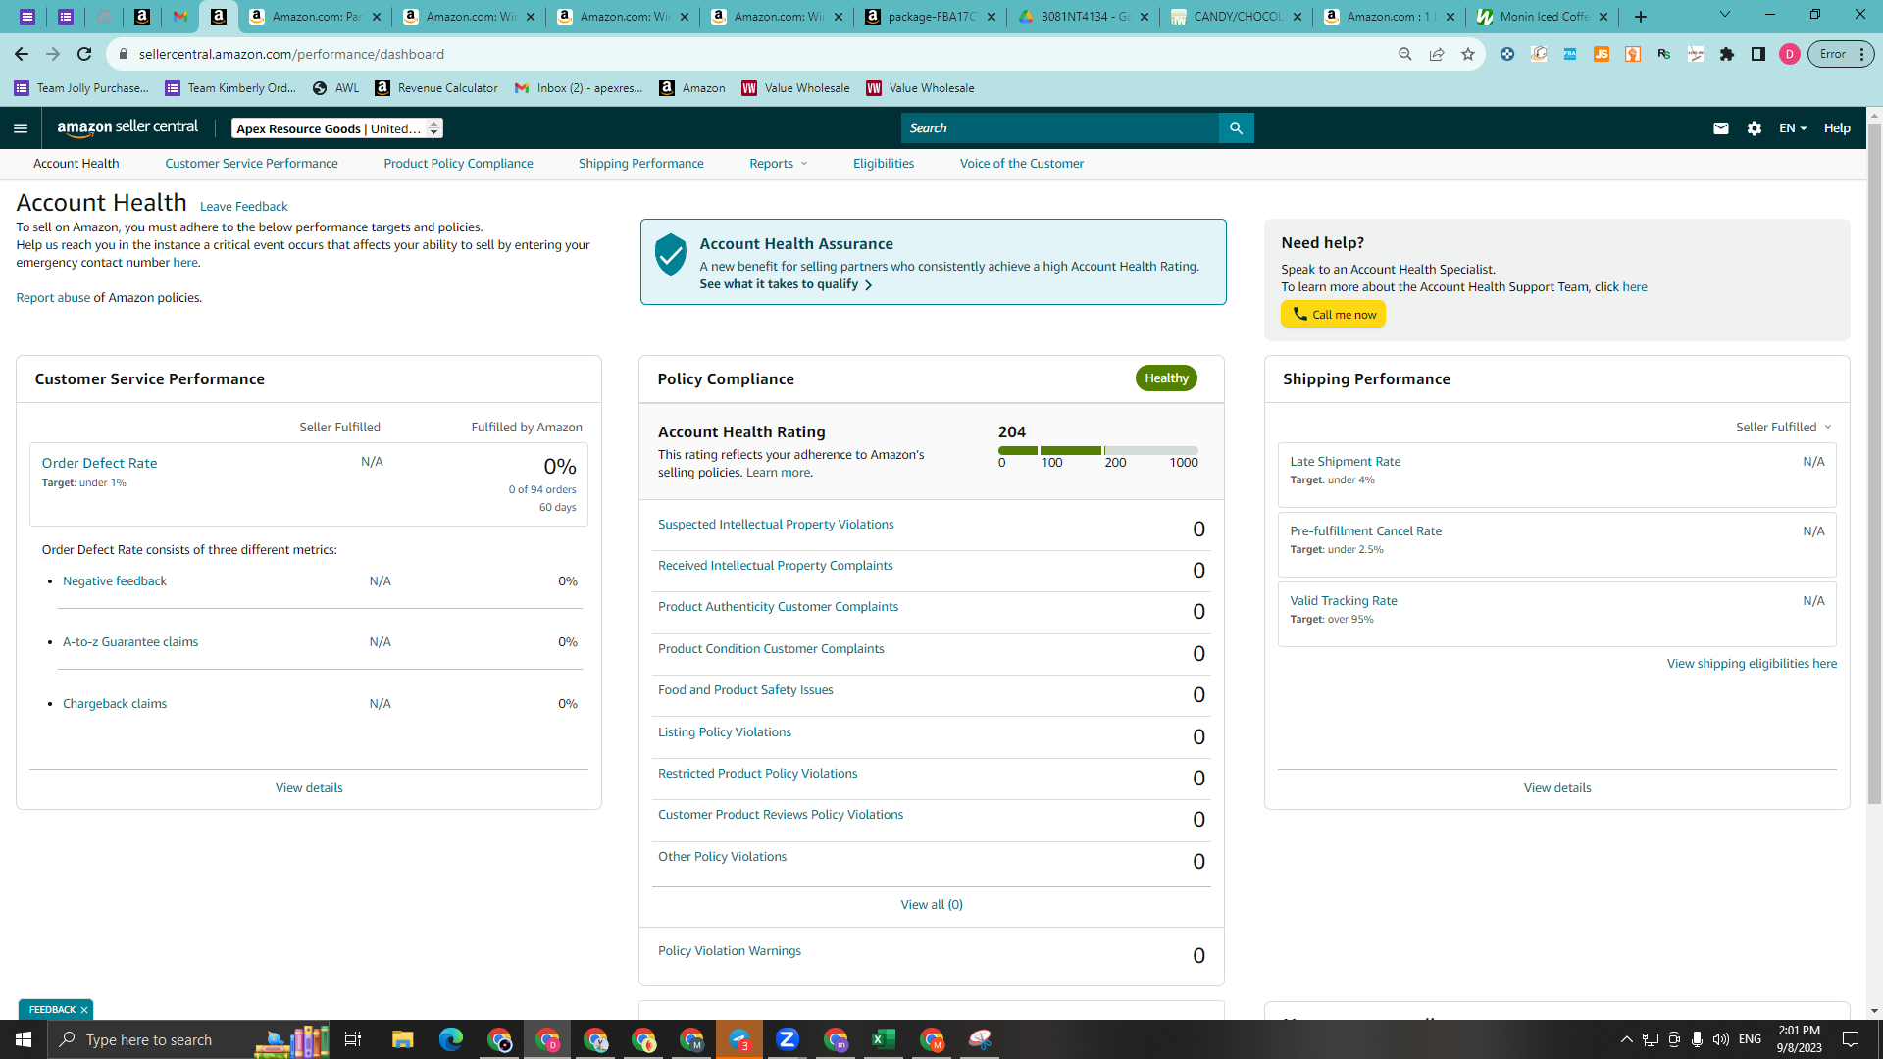Click the Call me now button
The image size is (1883, 1059).
click(1333, 315)
